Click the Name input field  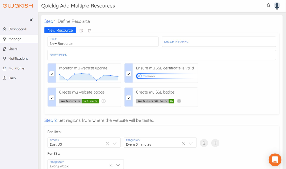tap(103, 41)
